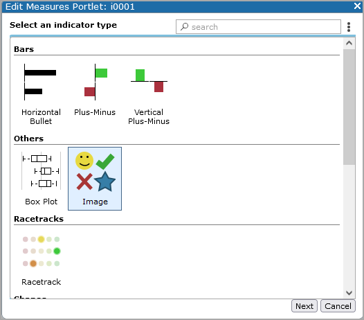Image resolution: width=364 pixels, height=320 pixels.
Task: Open the three-dot options menu
Action: (349, 27)
